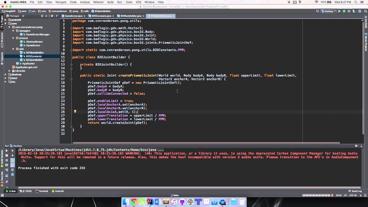Open the Refactor menu
This screenshot has width=368, height=207.
click(x=98, y=2)
